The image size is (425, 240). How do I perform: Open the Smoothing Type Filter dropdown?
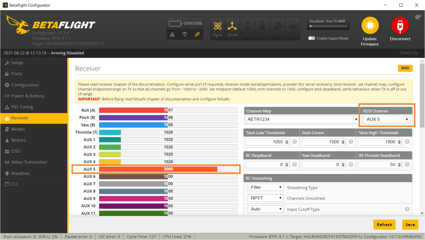click(x=266, y=187)
